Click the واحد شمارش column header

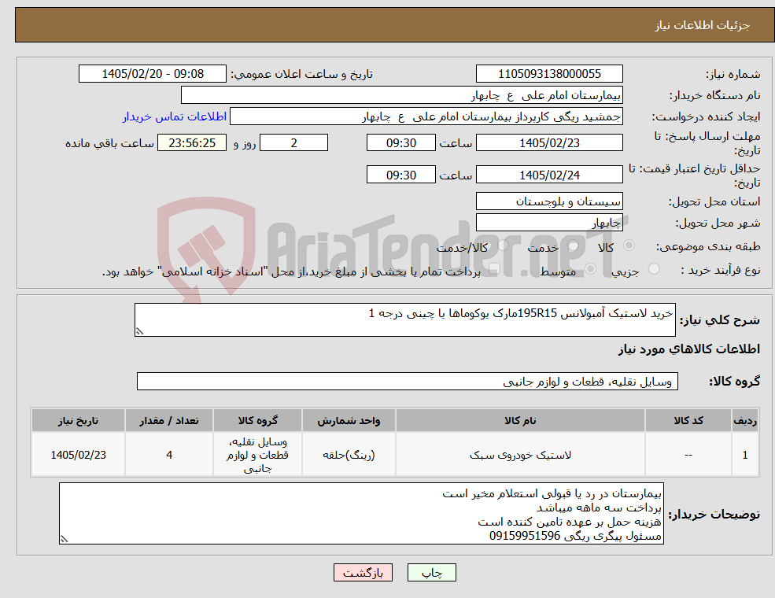pyautogui.click(x=349, y=421)
